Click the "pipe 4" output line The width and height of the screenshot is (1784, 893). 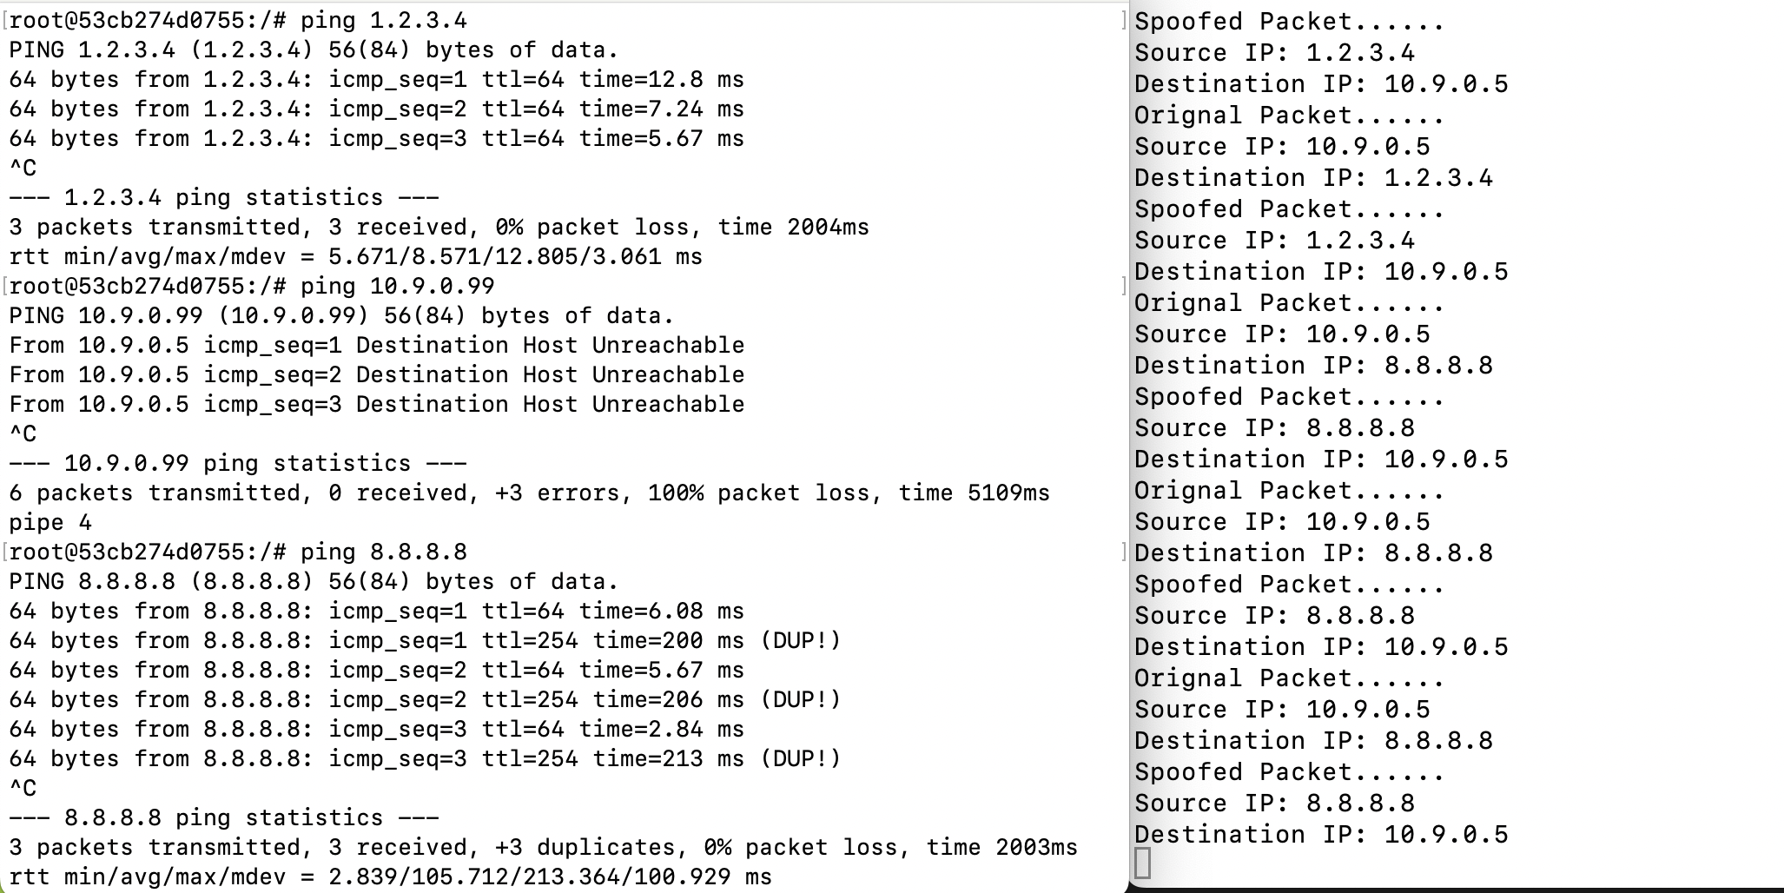pyautogui.click(x=50, y=523)
